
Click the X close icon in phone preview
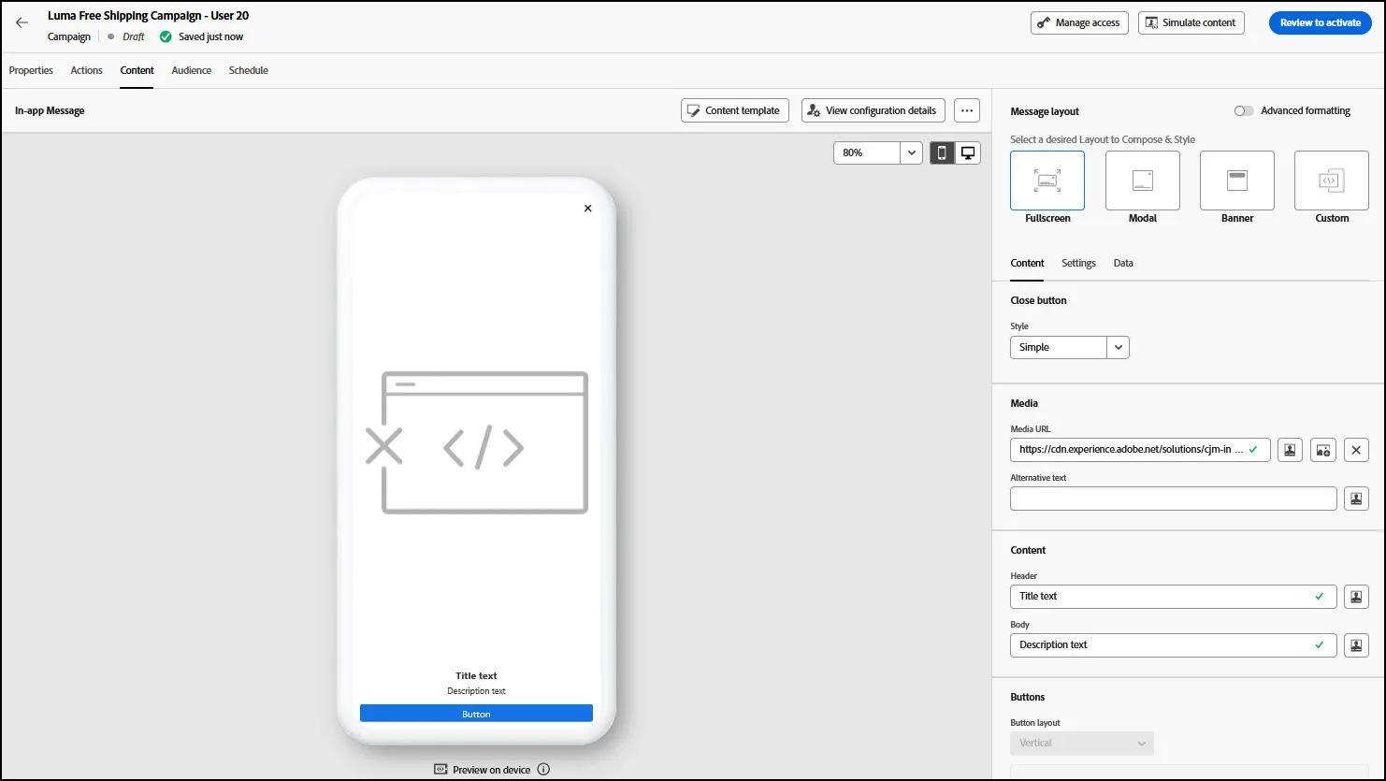pos(587,209)
